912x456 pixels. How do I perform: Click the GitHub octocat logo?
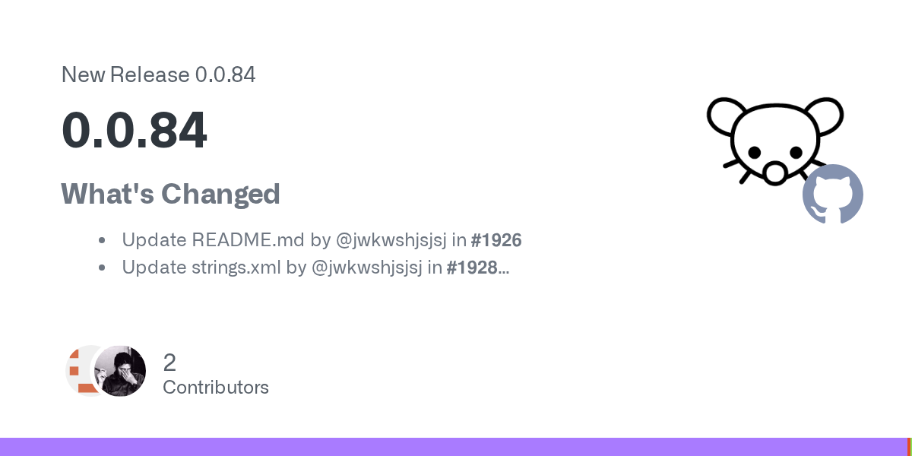pos(833,194)
